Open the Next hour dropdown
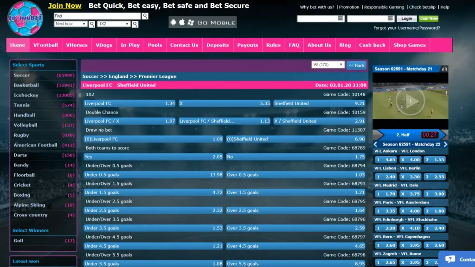This screenshot has width=475, height=267. tap(71, 24)
